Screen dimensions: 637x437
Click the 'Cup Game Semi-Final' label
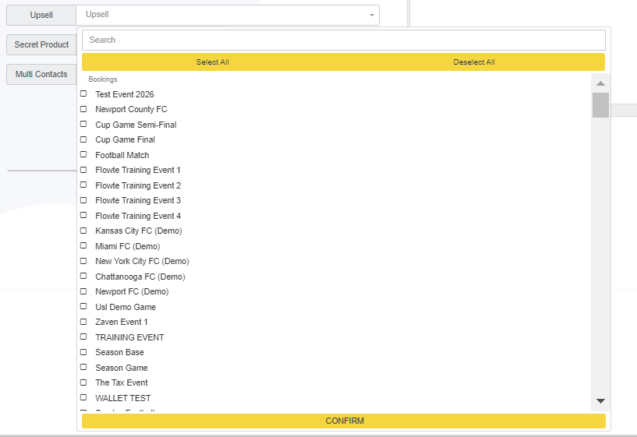tap(136, 125)
